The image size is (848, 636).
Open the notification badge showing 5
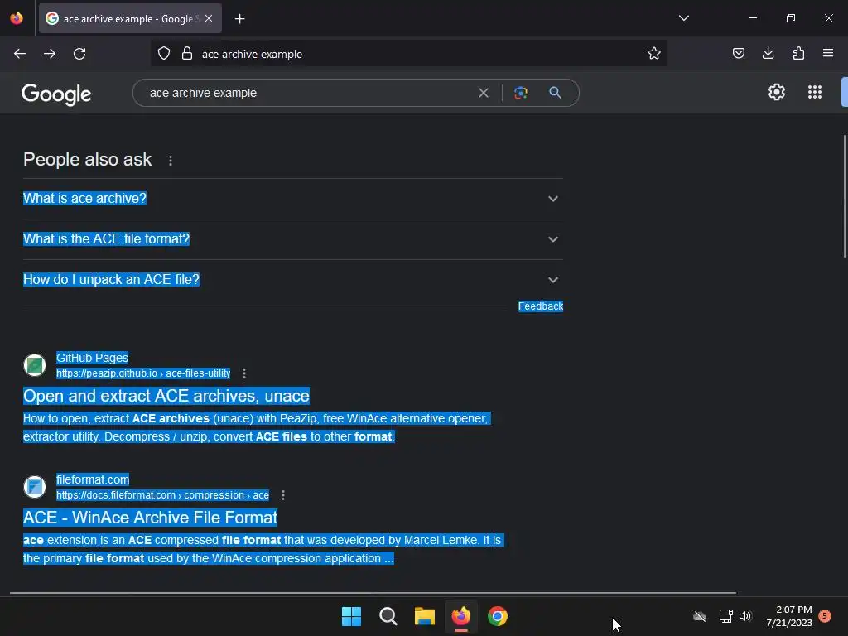coord(825,615)
